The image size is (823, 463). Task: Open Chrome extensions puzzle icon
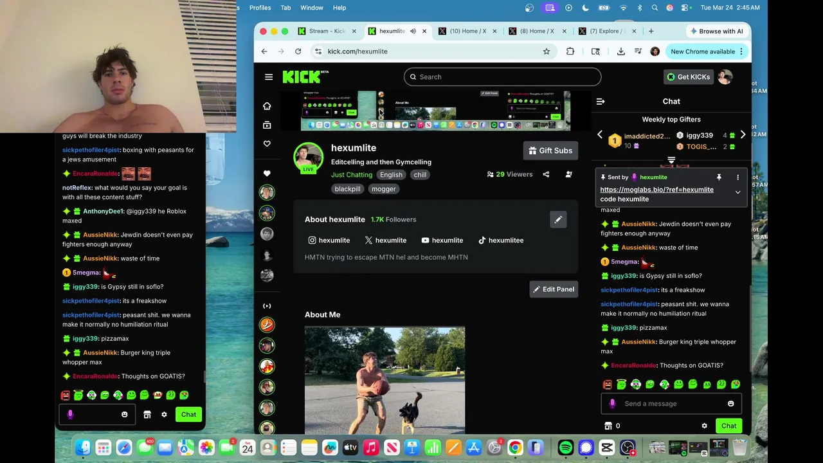coord(570,51)
